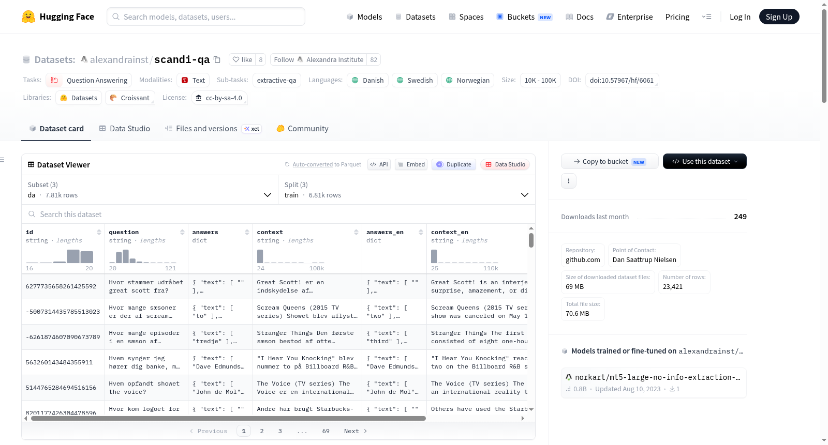Sort the id column
This screenshot has width=828, height=445.
click(x=99, y=232)
